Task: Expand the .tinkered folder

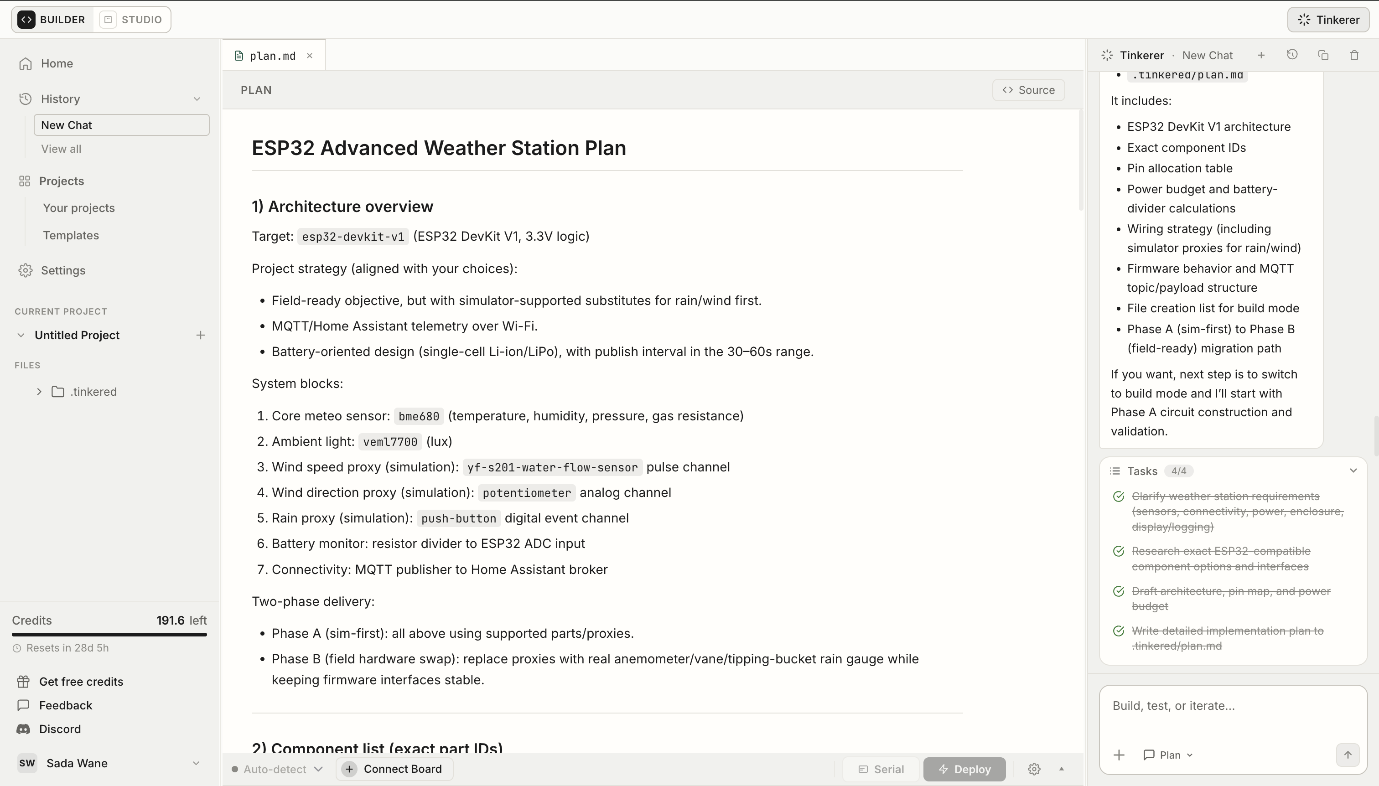Action: click(x=39, y=391)
